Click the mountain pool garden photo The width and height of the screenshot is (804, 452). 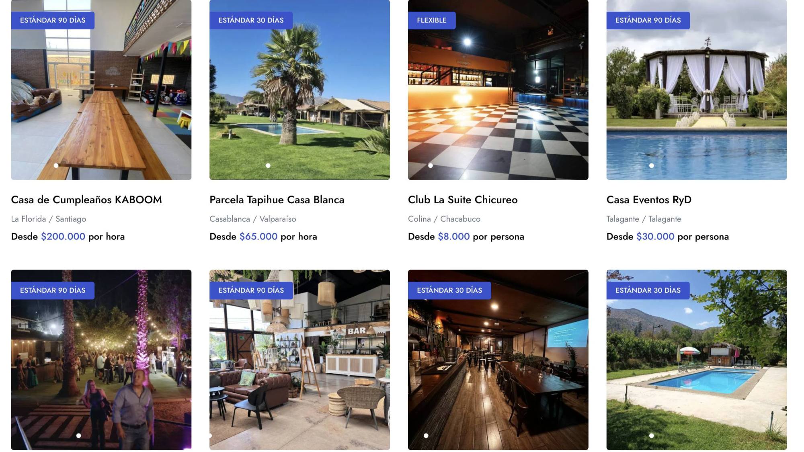click(x=697, y=360)
